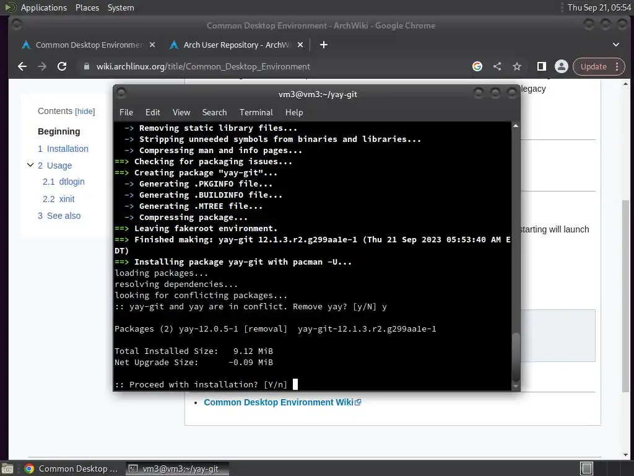Hide the wiki Contents list
This screenshot has width=634, height=476.
[x=85, y=112]
